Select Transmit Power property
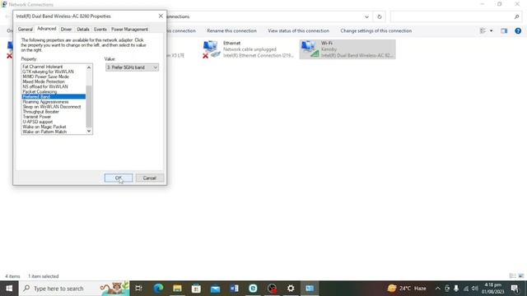This screenshot has height=296, width=527. point(37,117)
